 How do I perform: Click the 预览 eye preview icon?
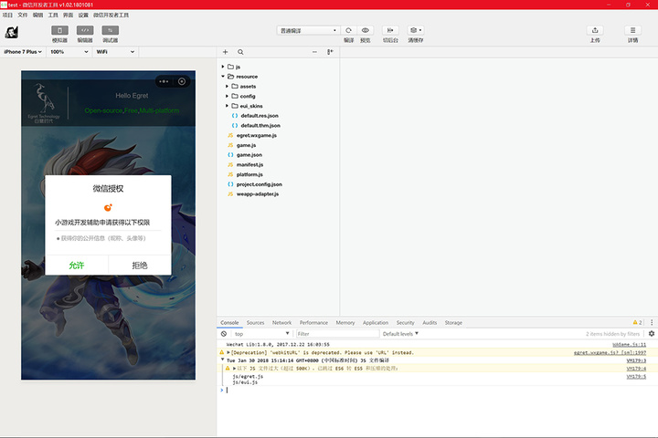[x=365, y=30]
